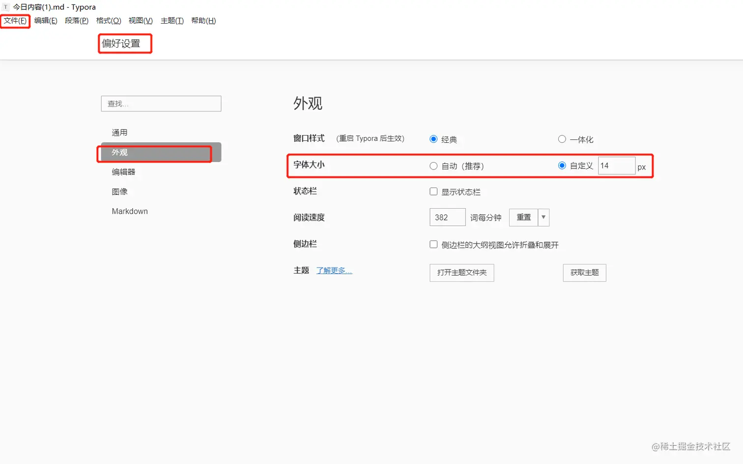743x464 pixels.
Task: Click the 获取主题 button
Action: click(585, 273)
